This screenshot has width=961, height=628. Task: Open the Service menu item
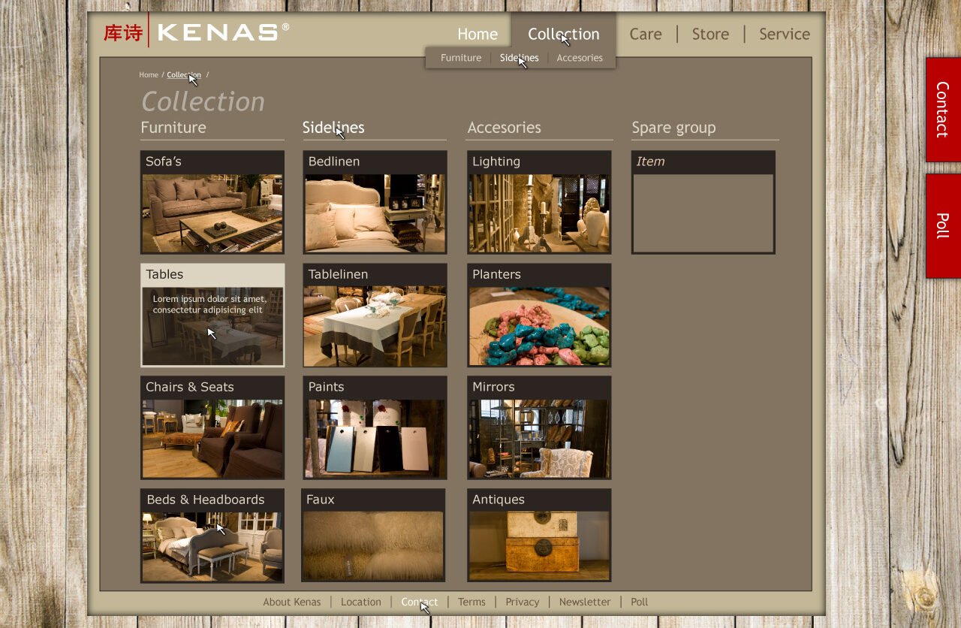click(784, 35)
